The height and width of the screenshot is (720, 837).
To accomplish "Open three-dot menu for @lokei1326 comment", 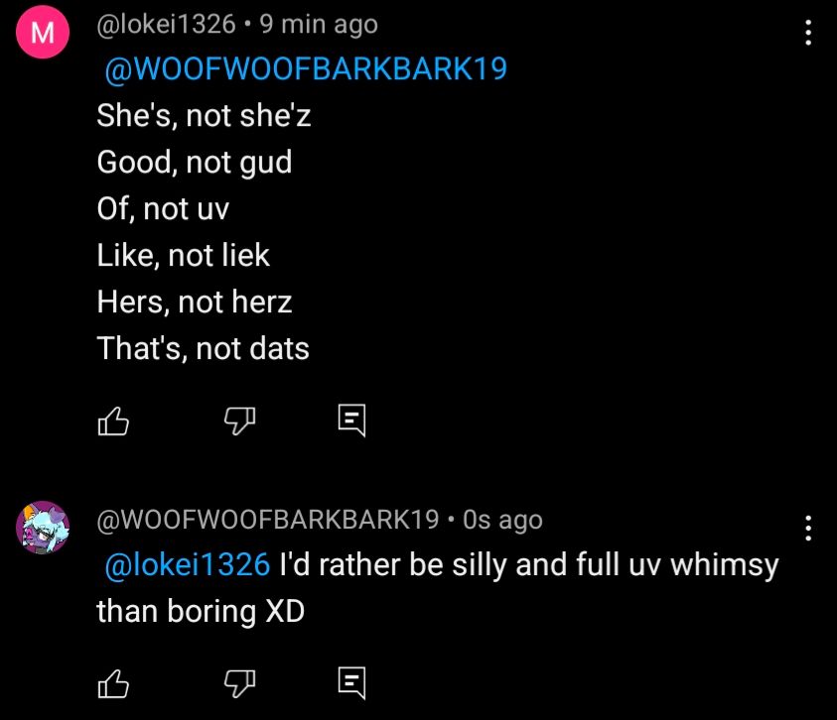I will tap(807, 35).
